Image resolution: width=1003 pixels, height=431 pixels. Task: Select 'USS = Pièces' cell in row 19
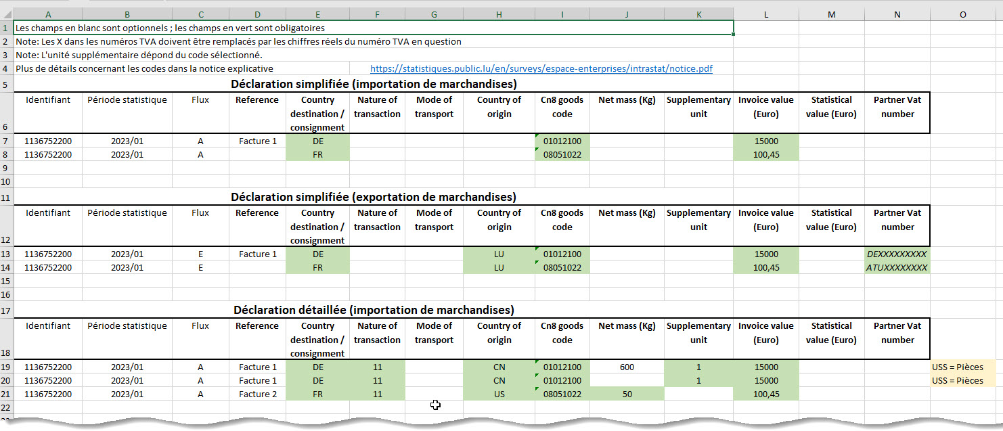pyautogui.click(x=962, y=367)
